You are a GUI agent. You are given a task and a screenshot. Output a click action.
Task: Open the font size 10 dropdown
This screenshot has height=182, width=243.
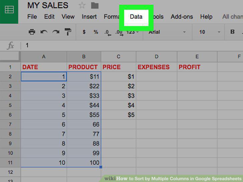tap(209, 32)
